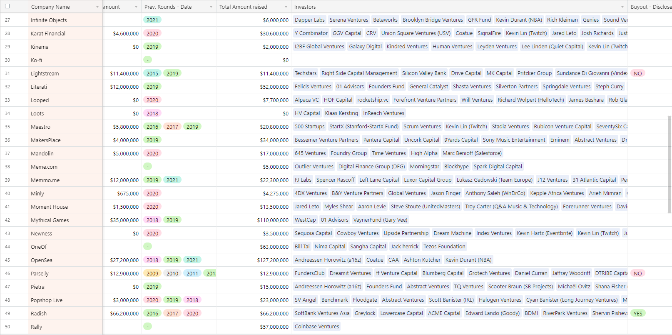Click the Total Amount raised header
The image size is (672, 335).
point(254,7)
